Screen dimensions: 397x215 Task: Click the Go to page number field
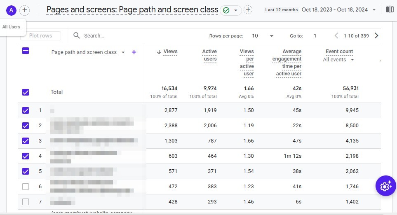pyautogui.click(x=315, y=36)
